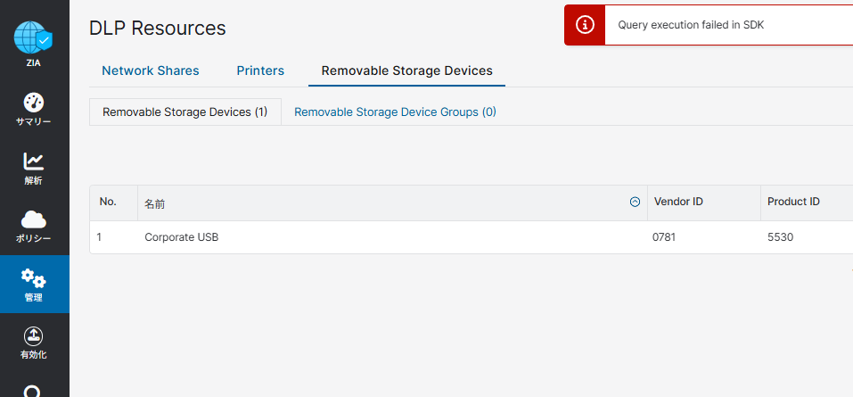Click the Corporate USB row name
The width and height of the screenshot is (853, 397).
[182, 237]
